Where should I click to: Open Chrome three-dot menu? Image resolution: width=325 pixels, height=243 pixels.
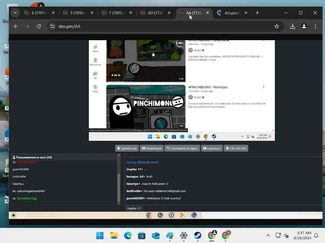(315, 26)
